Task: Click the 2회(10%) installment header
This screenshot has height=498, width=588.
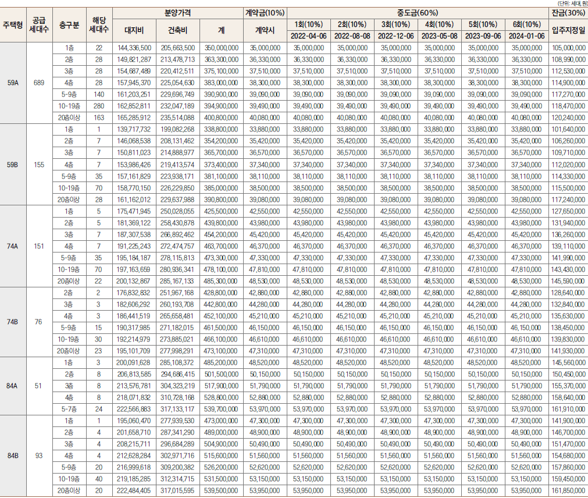Action: point(352,24)
